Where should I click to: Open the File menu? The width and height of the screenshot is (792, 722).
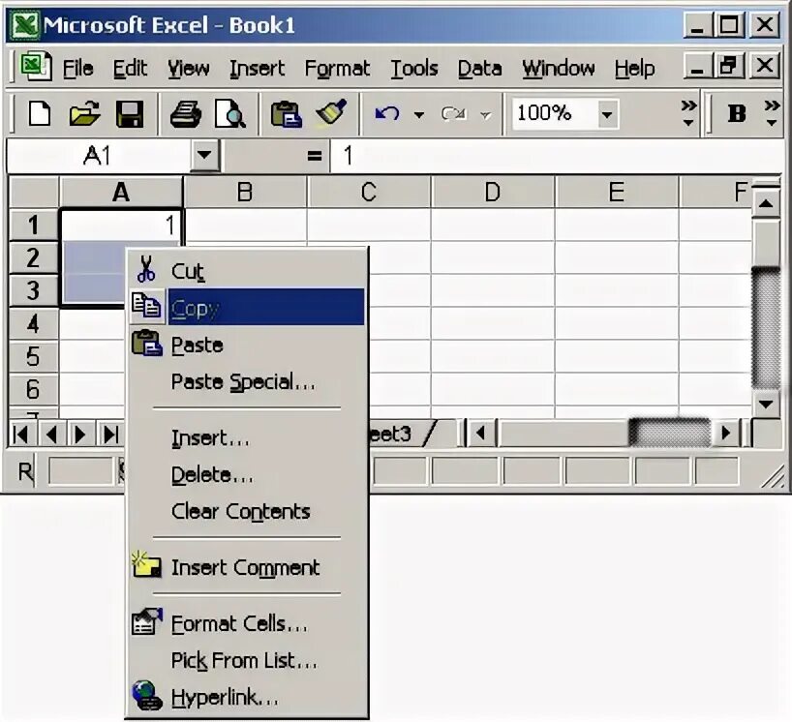click(77, 68)
